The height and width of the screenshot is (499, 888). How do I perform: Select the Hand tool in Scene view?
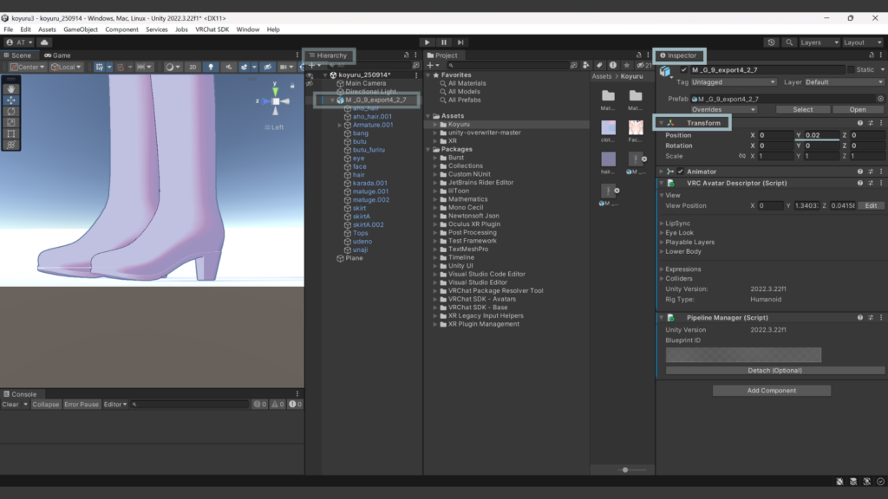(11, 88)
